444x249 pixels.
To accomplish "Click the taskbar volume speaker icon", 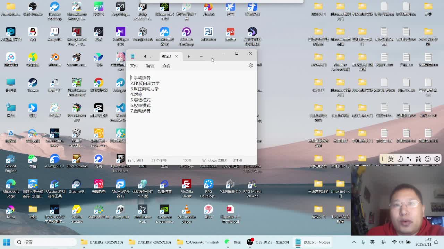I will point(401,242).
